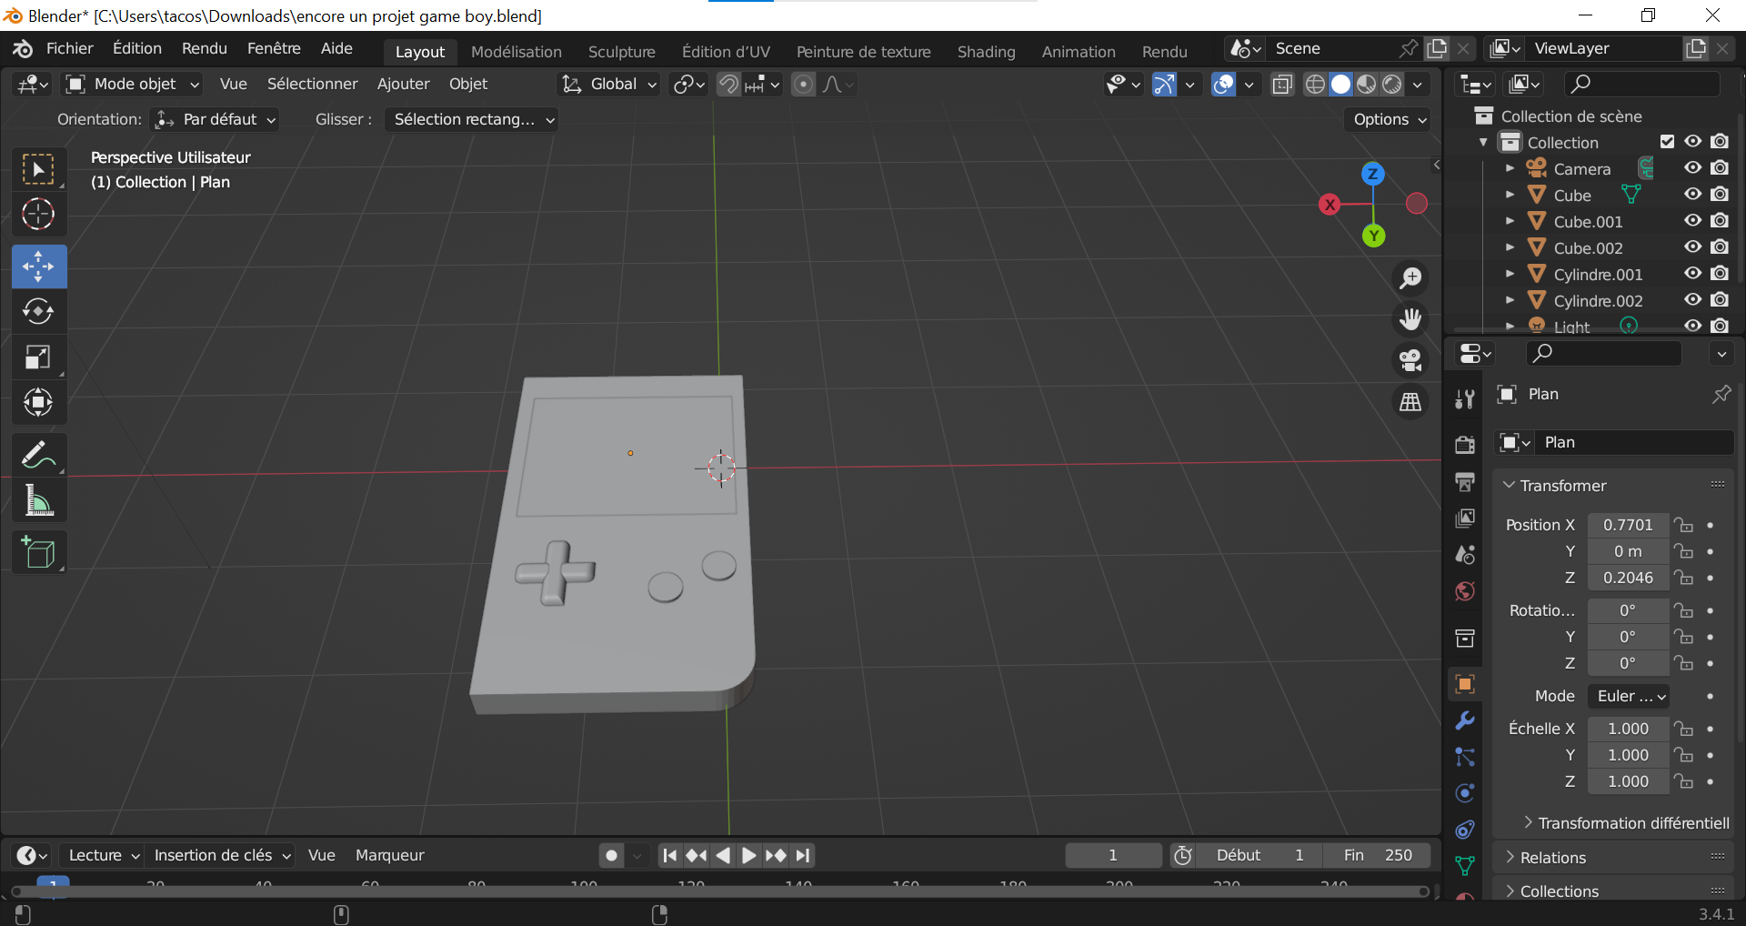Hide Cube.001 in the viewport
The height and width of the screenshot is (926, 1746).
tap(1692, 220)
